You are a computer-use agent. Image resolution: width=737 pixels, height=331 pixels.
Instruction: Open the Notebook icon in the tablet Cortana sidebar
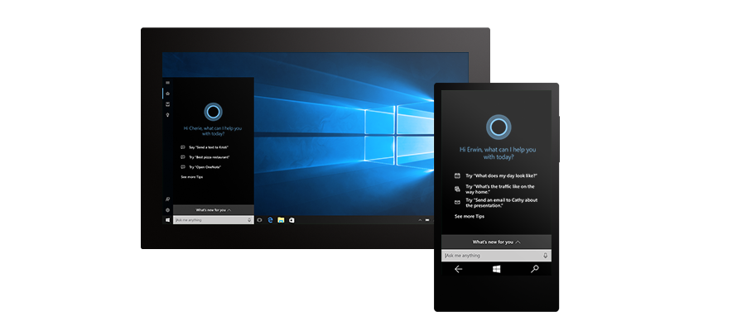168,104
